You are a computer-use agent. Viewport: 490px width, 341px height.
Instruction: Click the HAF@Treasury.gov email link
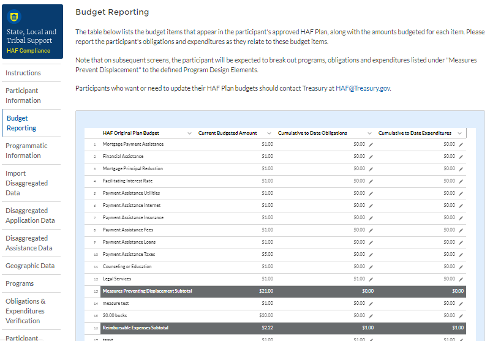363,88
